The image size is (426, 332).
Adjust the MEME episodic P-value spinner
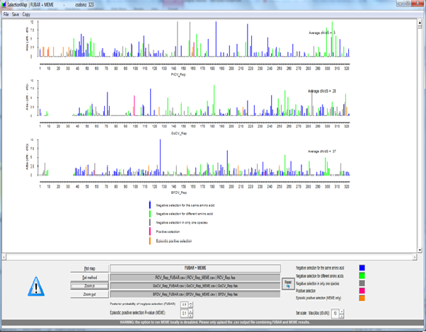pyautogui.click(x=185, y=314)
